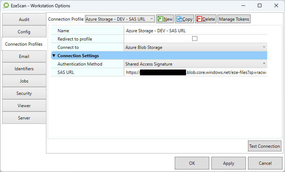The height and width of the screenshot is (172, 285).
Task: Click the EzeScan app icon in title bar
Action: click(x=6, y=6)
